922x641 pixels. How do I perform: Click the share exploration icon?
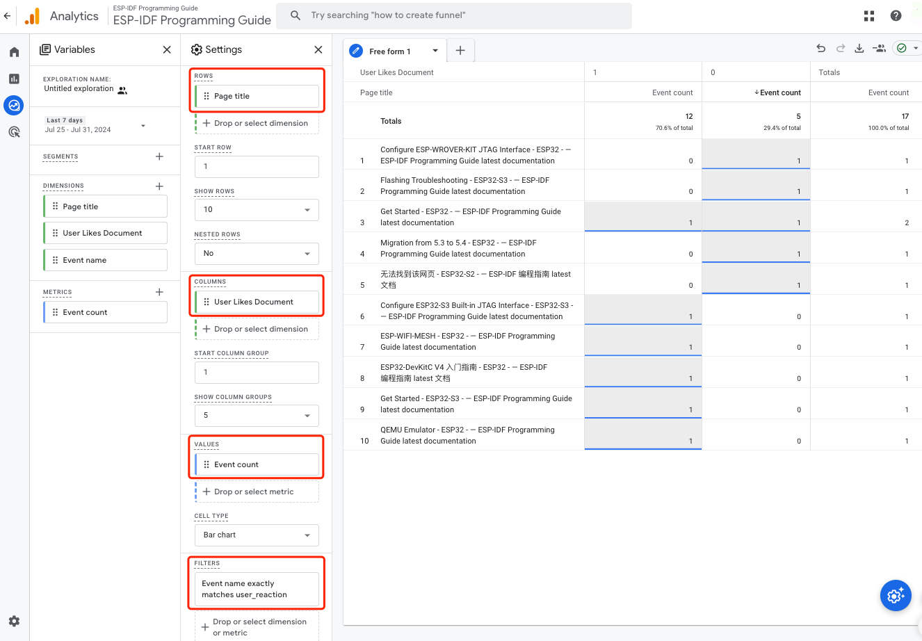[x=880, y=48]
